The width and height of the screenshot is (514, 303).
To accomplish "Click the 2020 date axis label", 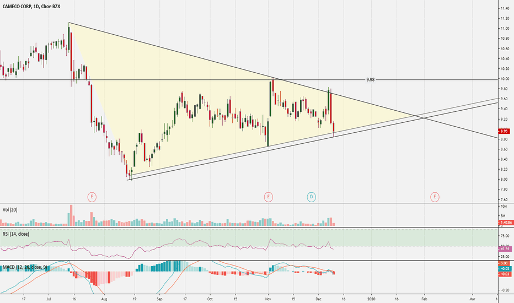I will tap(371, 299).
